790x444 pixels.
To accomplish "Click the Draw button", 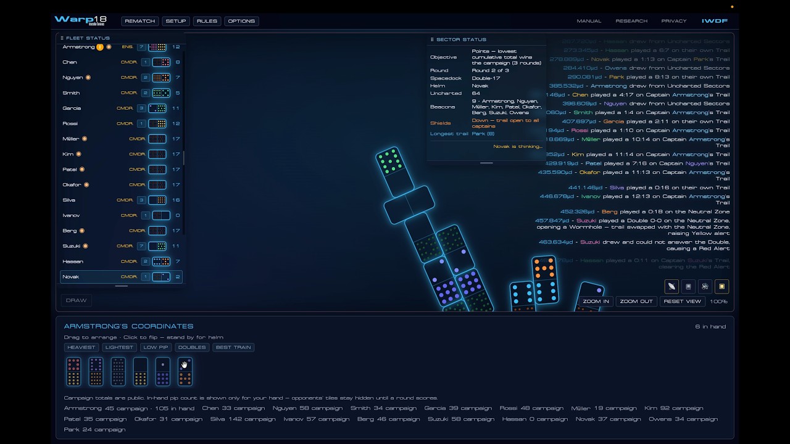I will click(x=77, y=300).
